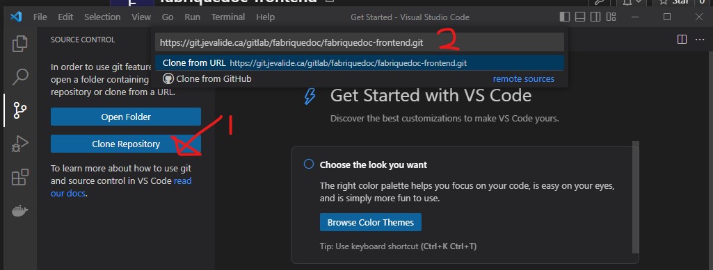Open the Search view icon
The height and width of the screenshot is (270, 713).
(19, 76)
